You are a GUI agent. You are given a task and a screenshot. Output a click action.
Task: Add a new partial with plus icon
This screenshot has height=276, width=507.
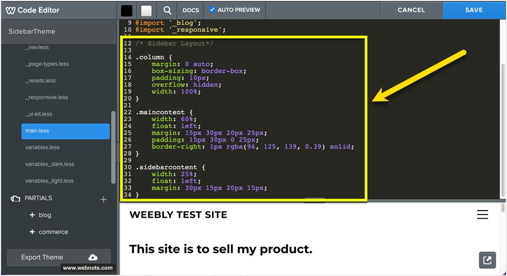103,199
